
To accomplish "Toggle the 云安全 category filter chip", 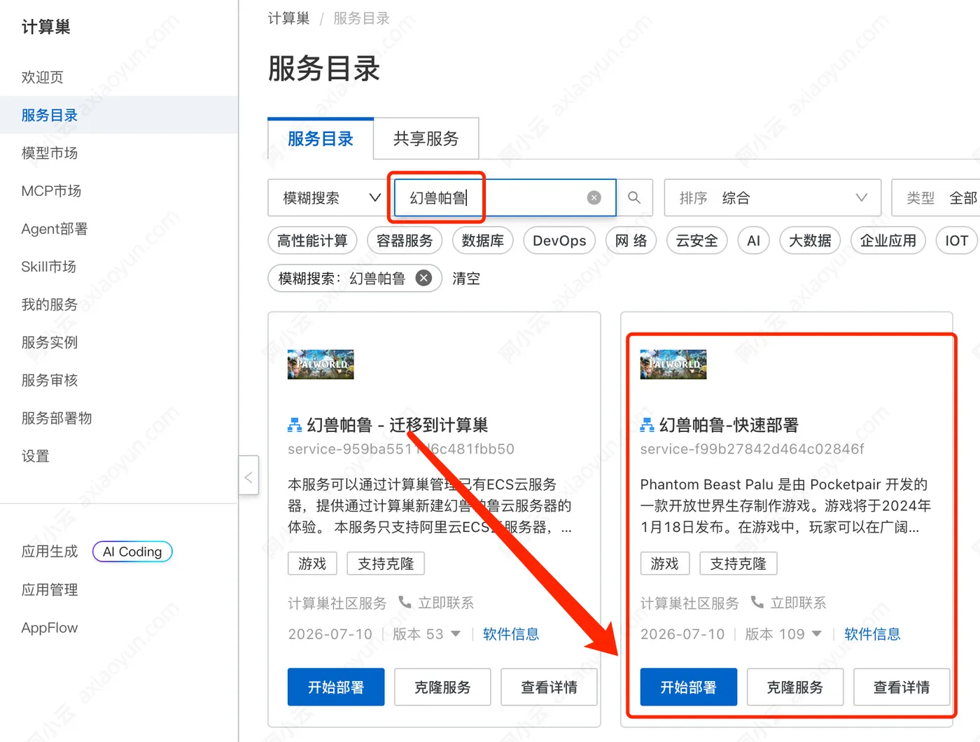I will tap(696, 241).
